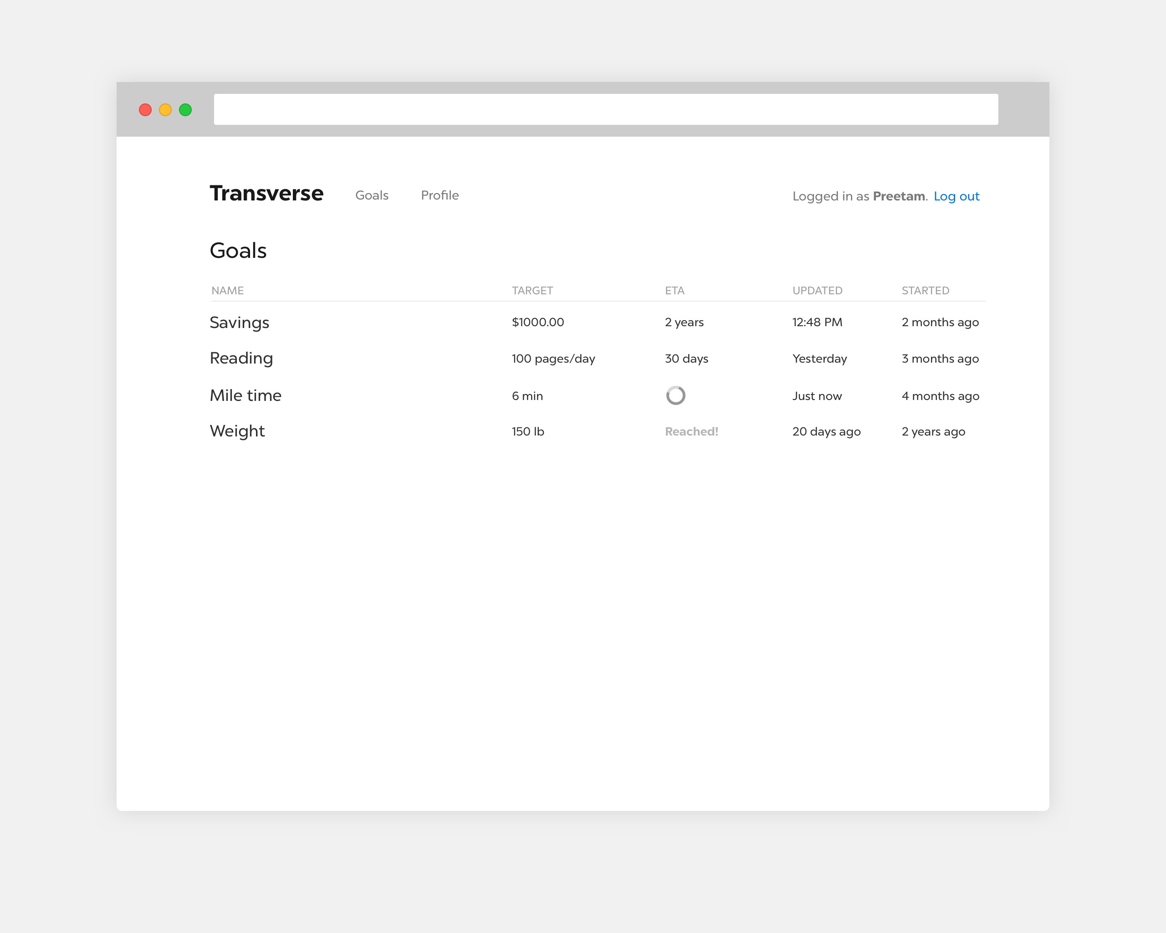Click the NAME column header
1166x933 pixels.
click(x=227, y=291)
